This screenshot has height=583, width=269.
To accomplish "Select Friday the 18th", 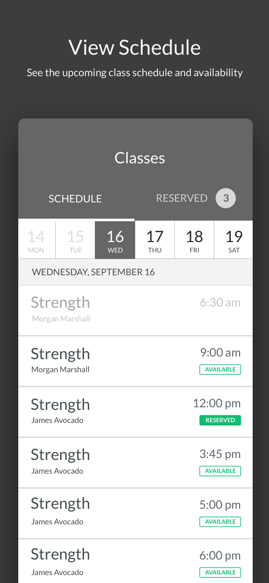I will point(194,241).
